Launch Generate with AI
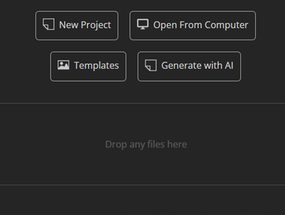The width and height of the screenshot is (285, 215). (189, 66)
